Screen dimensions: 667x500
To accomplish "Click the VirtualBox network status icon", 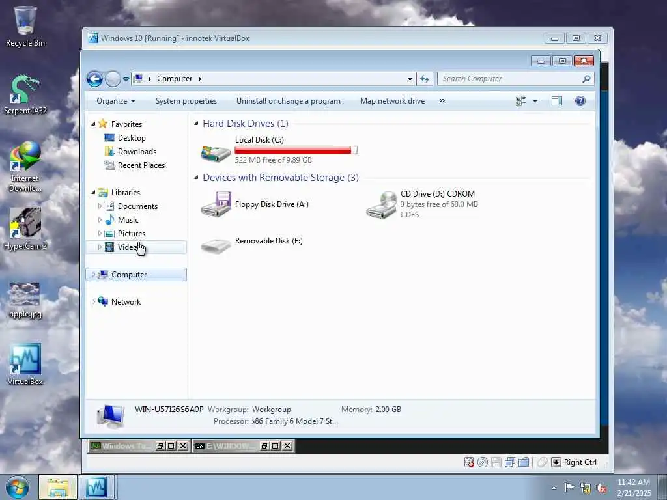I will (509, 462).
